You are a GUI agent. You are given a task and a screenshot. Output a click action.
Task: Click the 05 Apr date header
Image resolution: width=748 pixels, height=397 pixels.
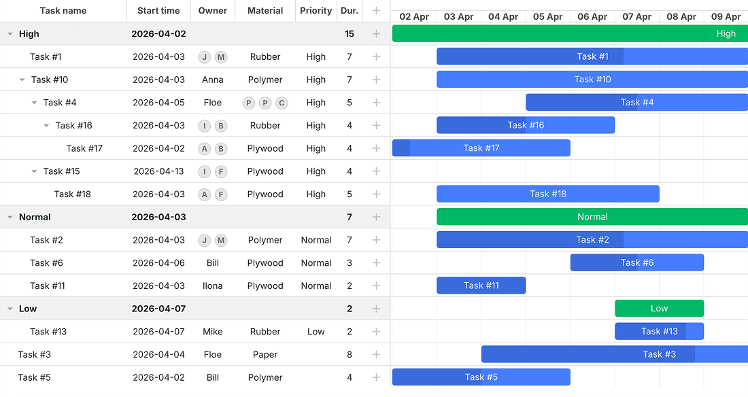547,16
